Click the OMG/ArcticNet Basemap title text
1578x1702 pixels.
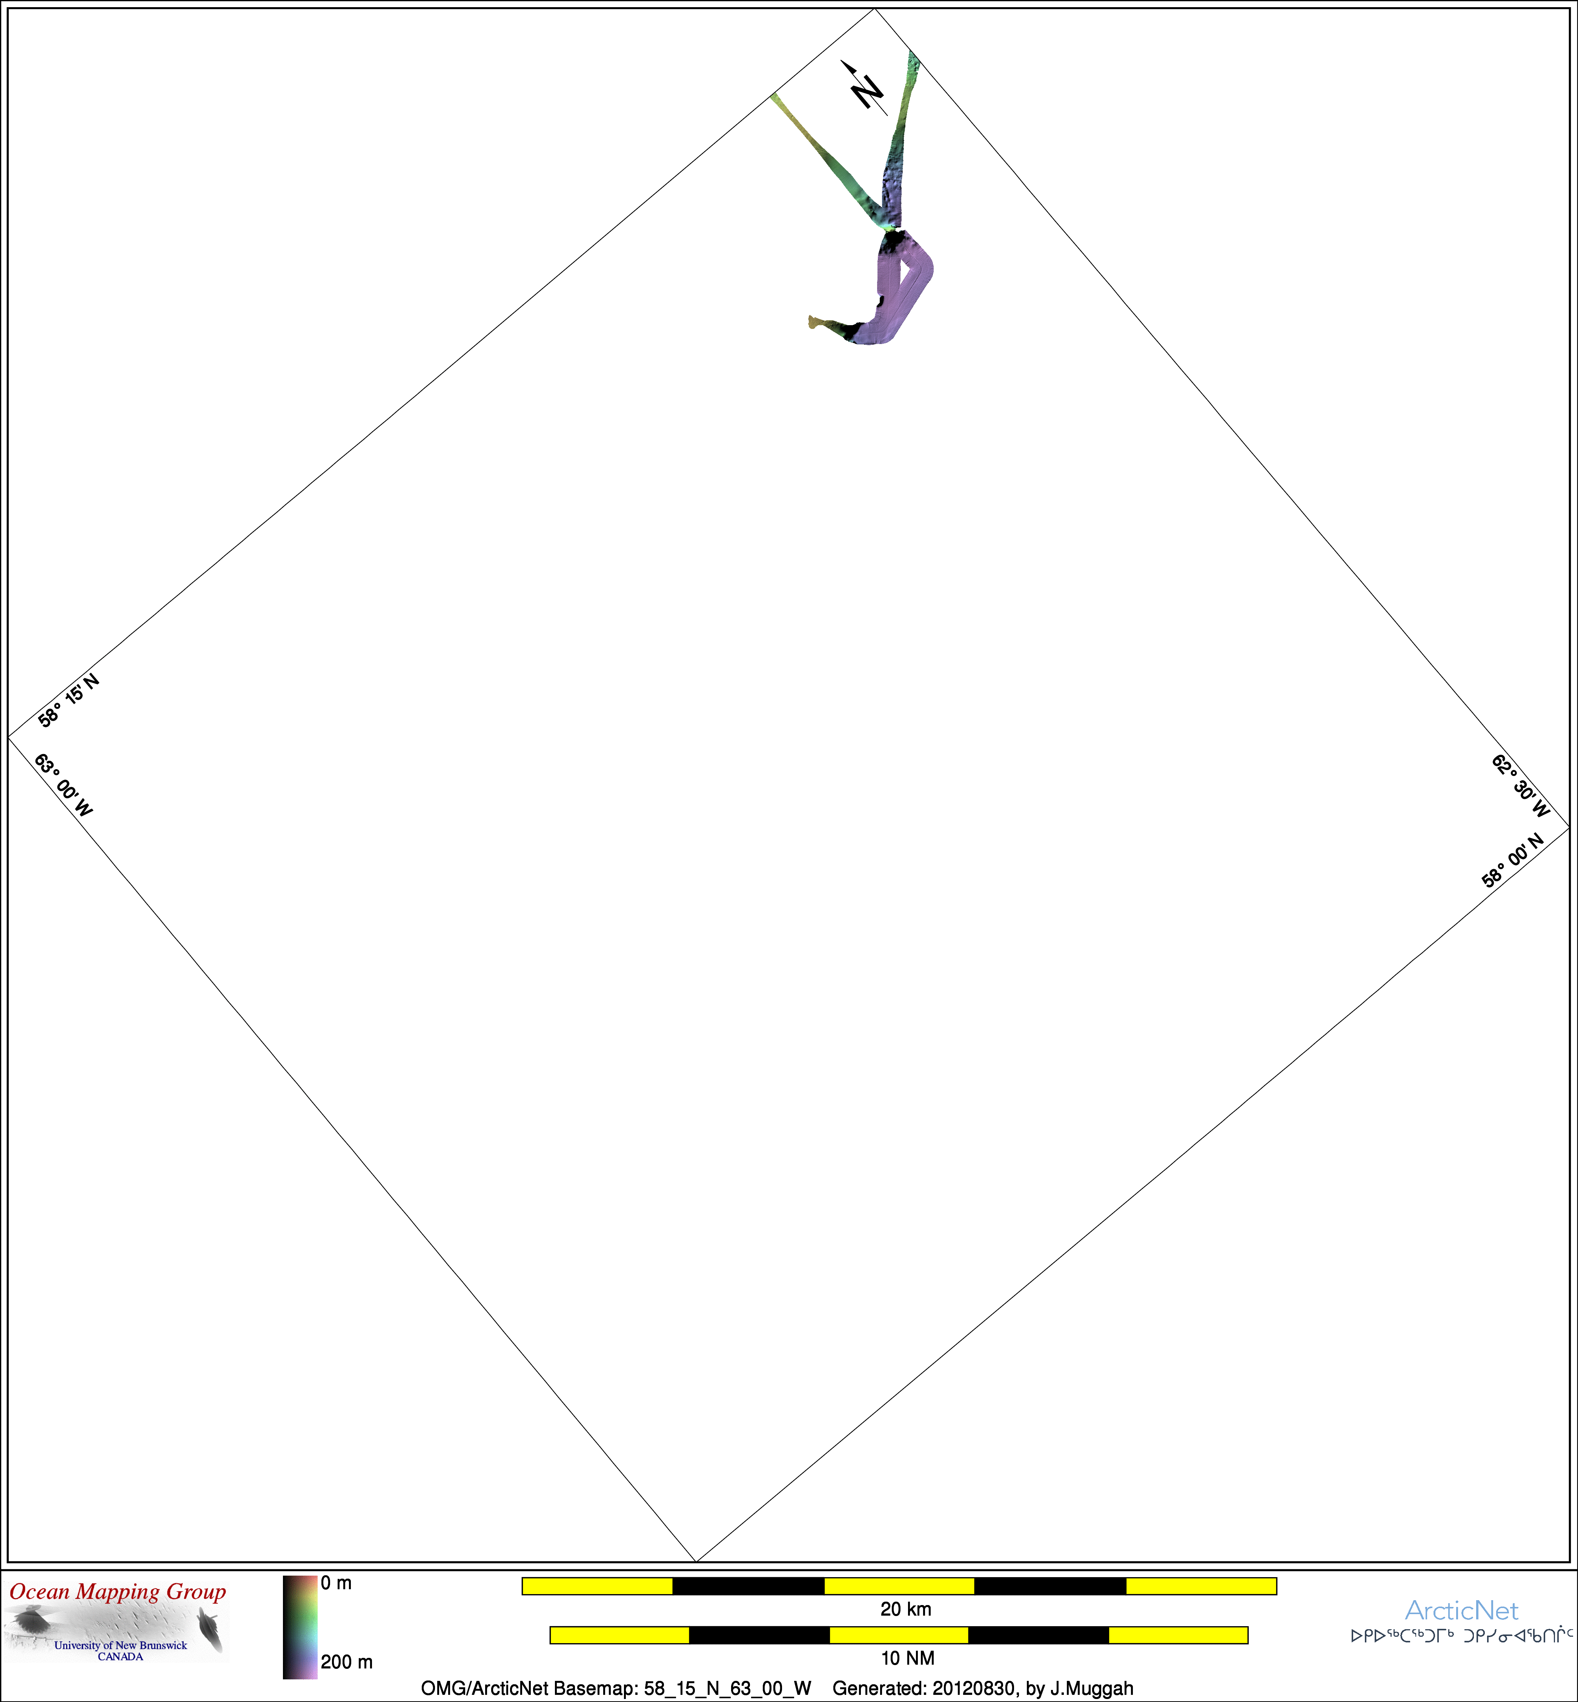[x=616, y=1688]
